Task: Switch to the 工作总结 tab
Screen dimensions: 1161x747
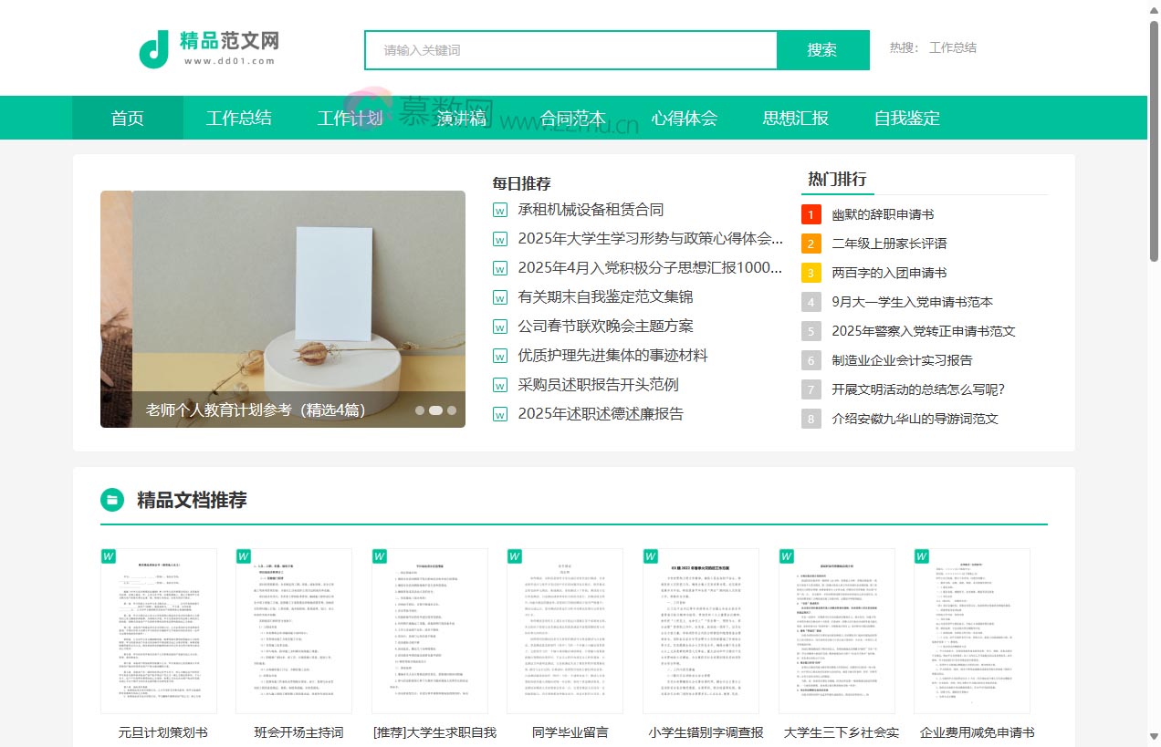Action: click(x=238, y=118)
